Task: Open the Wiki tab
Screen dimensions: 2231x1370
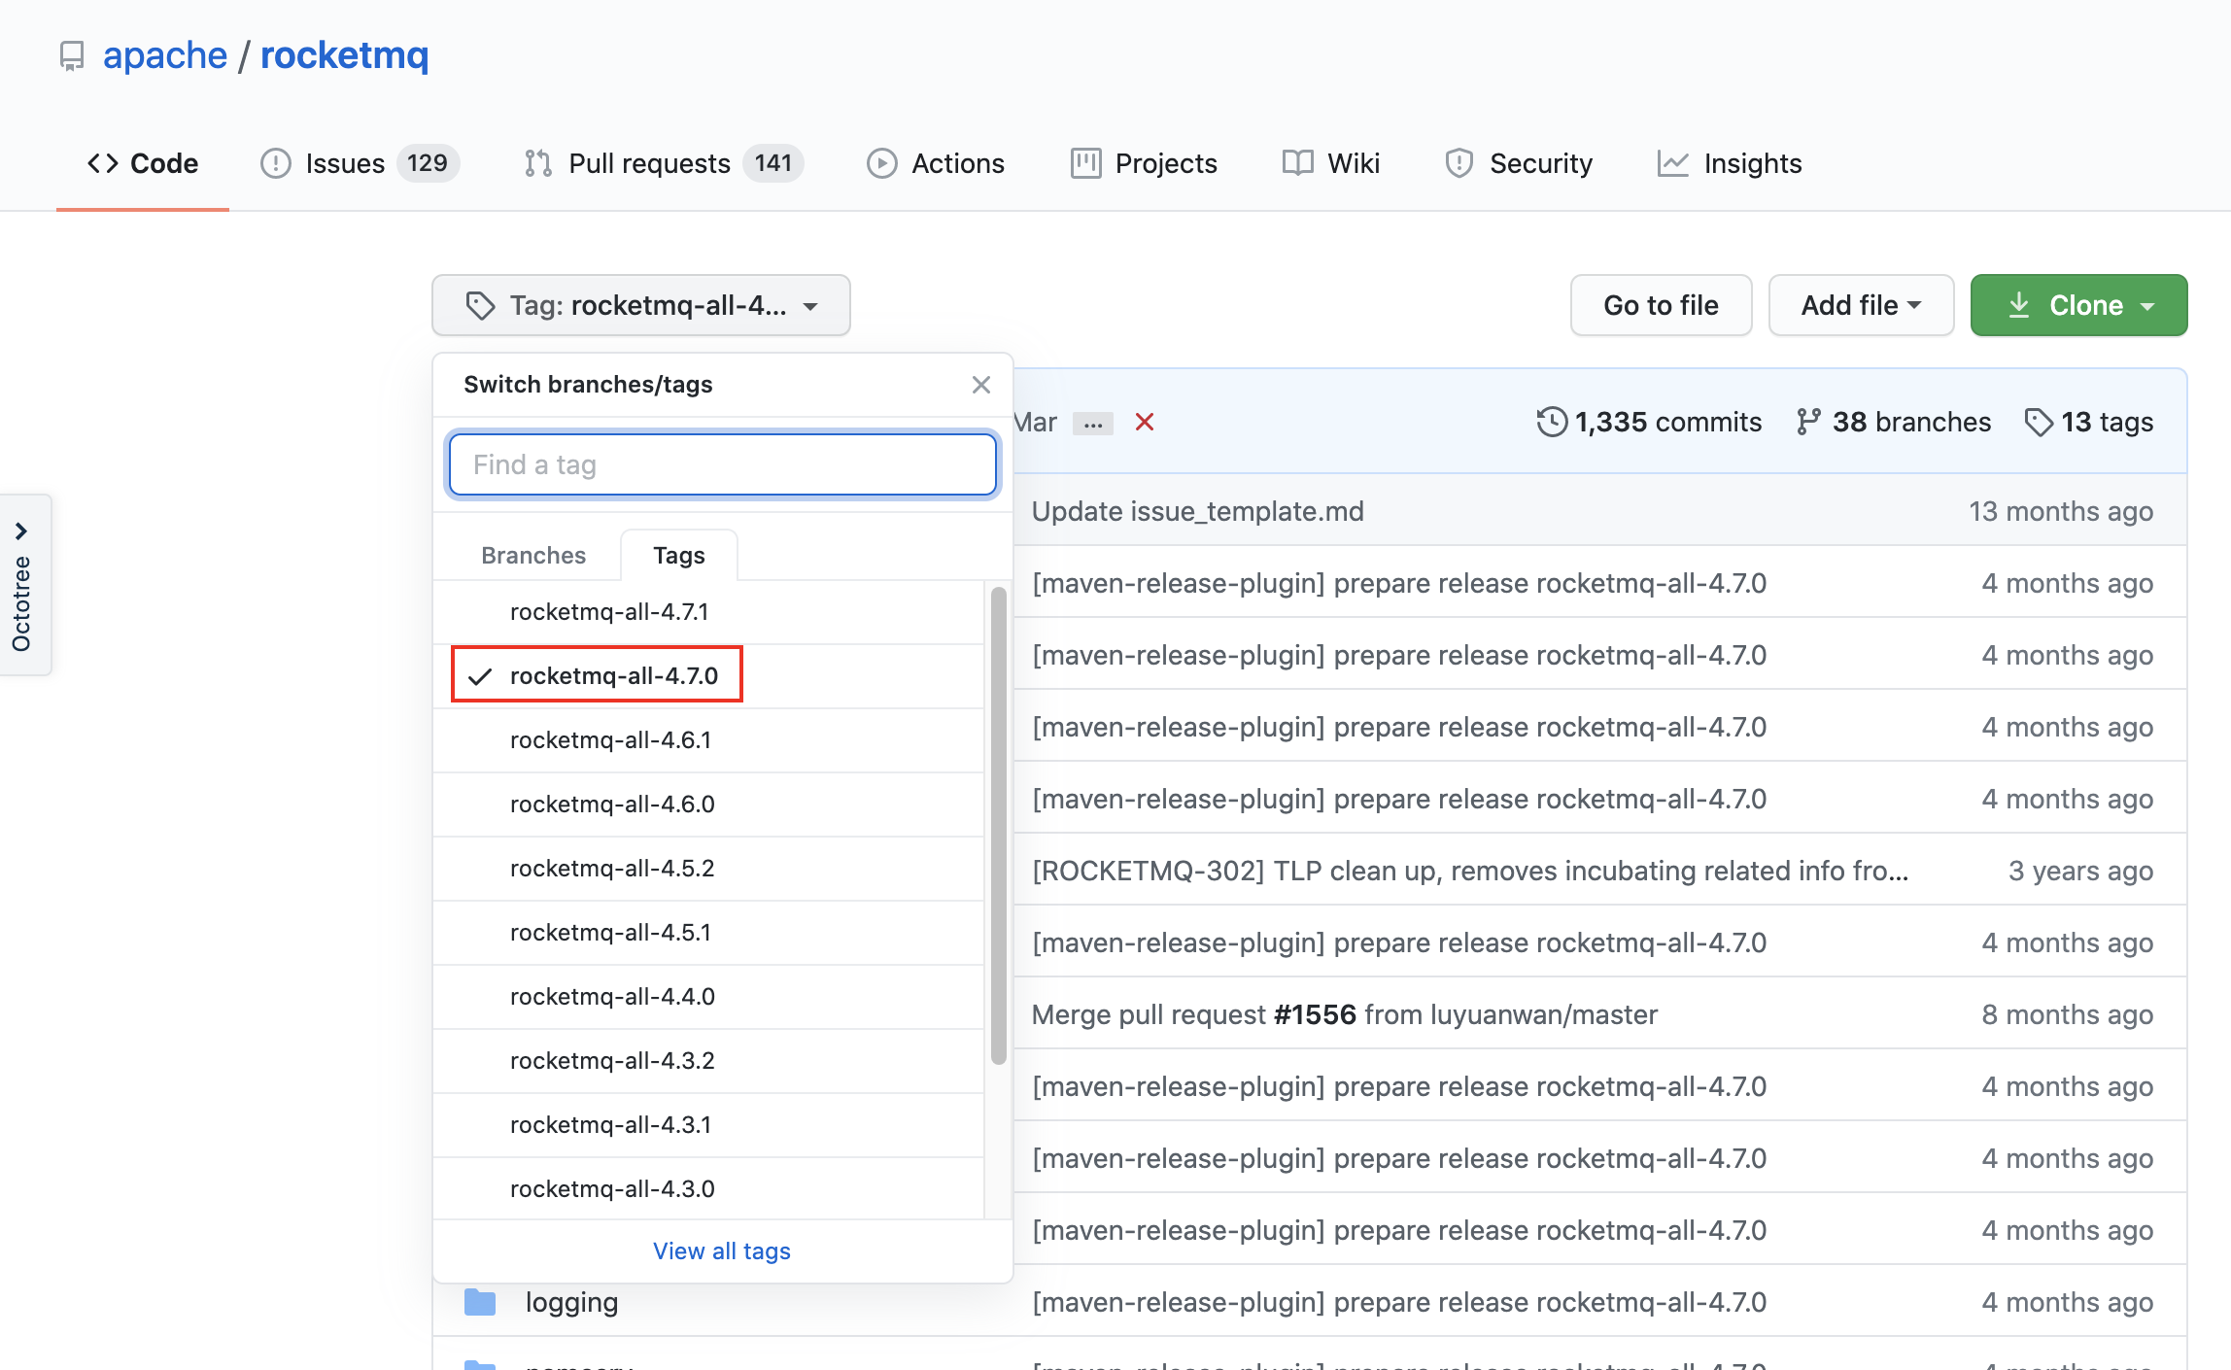Action: 1330,163
